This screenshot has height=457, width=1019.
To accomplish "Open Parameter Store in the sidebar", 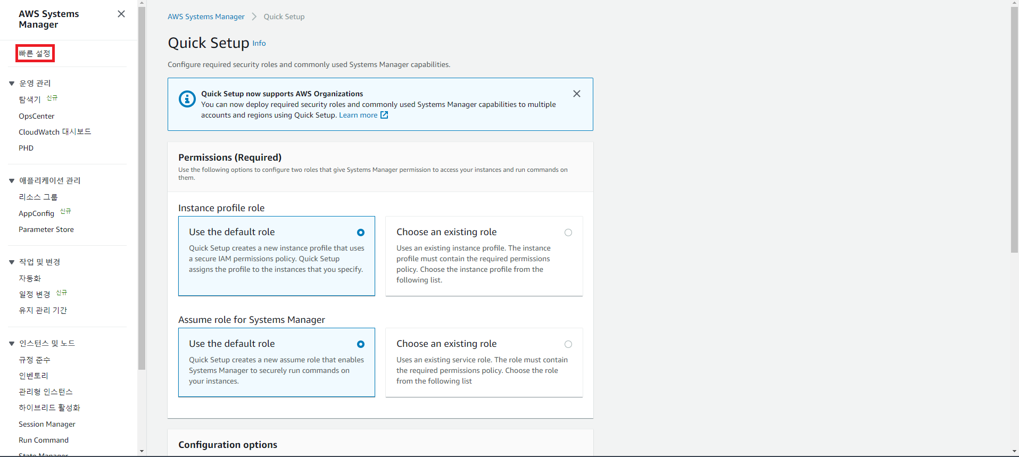I will click(46, 229).
